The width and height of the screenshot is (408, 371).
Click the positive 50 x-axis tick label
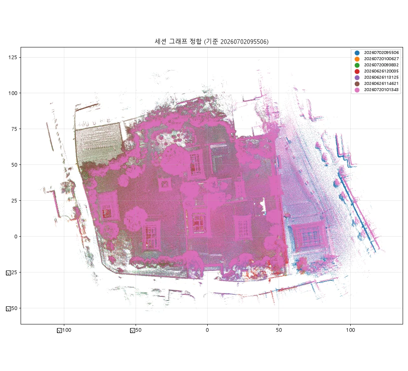point(279,330)
